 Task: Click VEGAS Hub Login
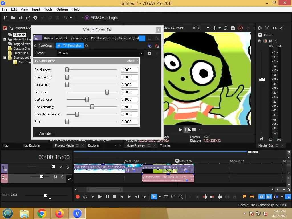pyautogui.click(x=101, y=18)
